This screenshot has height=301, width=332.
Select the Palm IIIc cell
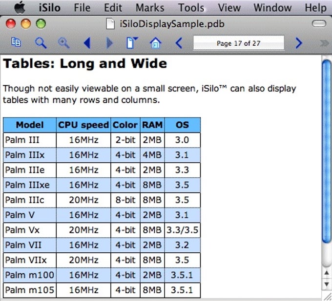tap(30, 200)
